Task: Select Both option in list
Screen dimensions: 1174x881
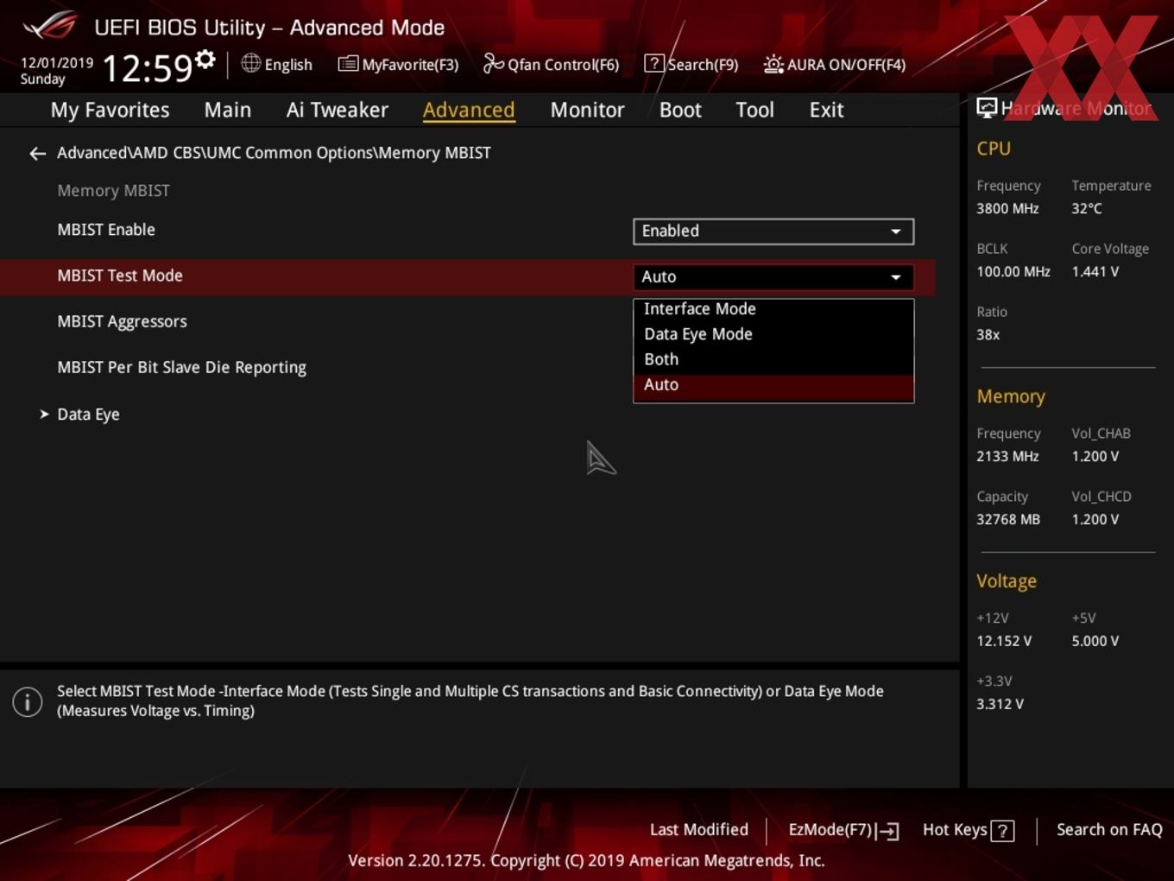Action: [x=773, y=359]
